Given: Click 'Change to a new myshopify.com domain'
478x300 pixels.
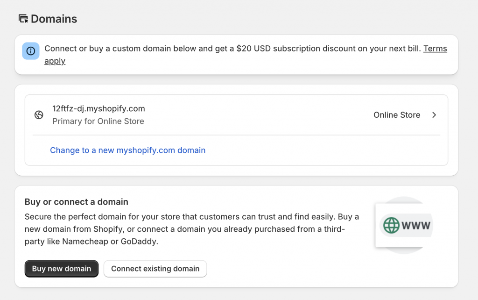Looking at the screenshot, I should pos(127,150).
